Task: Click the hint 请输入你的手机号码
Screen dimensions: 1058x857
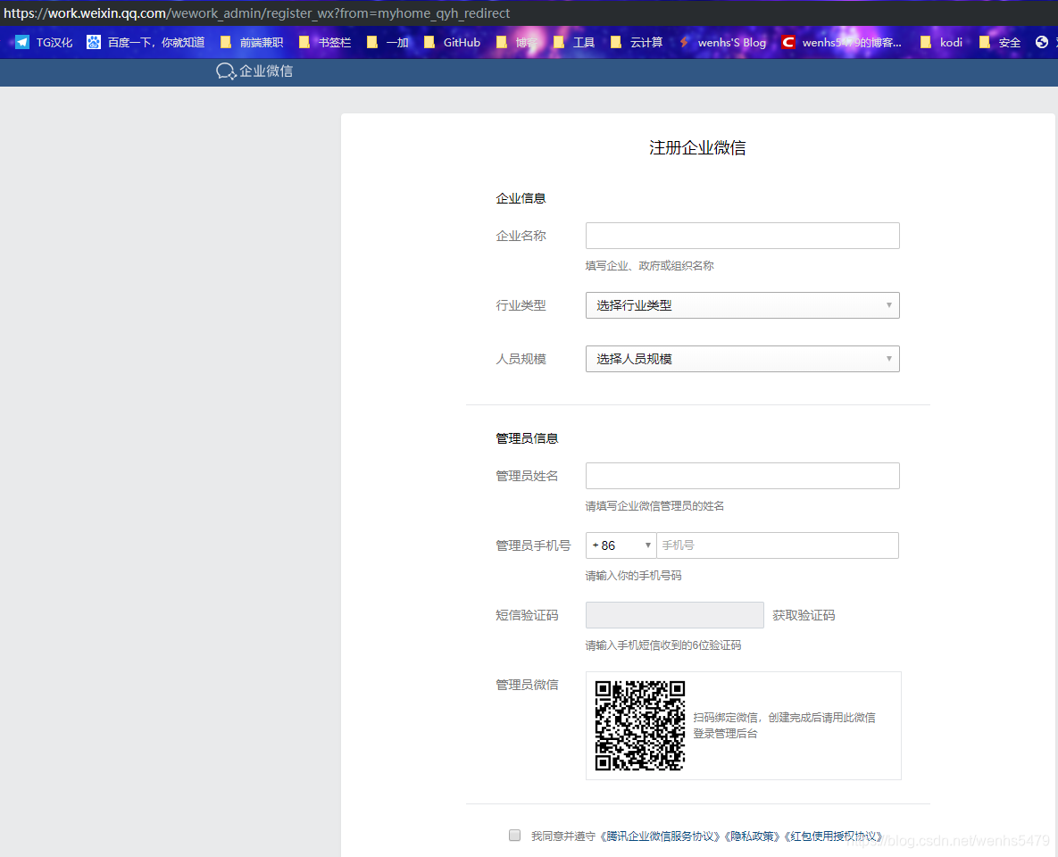Action: [x=633, y=576]
